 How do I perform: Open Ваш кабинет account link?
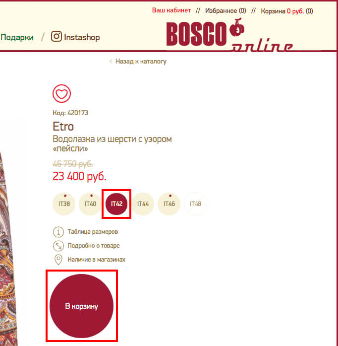click(x=171, y=10)
